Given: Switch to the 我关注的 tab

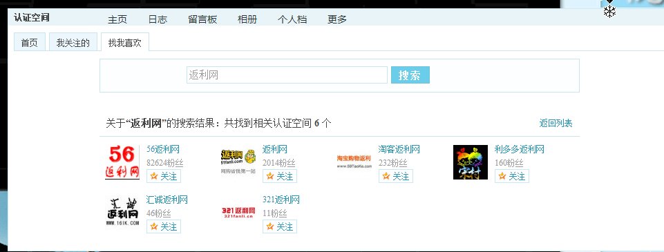Looking at the screenshot, I should click(x=73, y=42).
